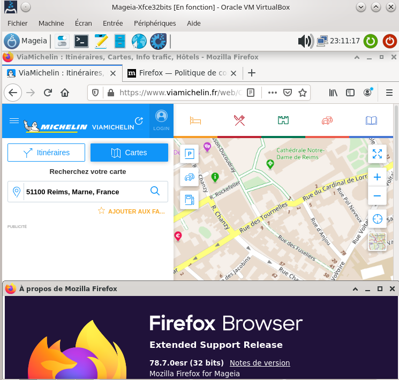Click the Michelin ViaMichelin logo
Viewport: 399px width, 380px height.
tap(79, 126)
